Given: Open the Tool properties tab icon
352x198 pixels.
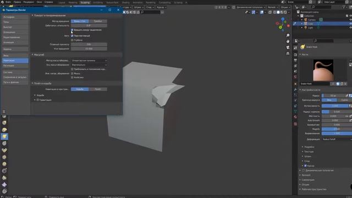Looking at the screenshot, I should [x=295, y=48].
